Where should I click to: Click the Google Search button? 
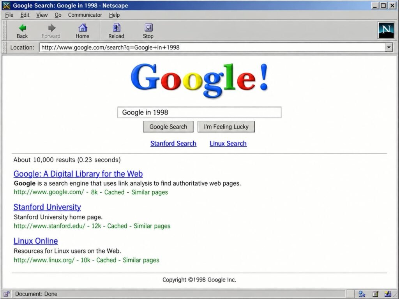168,127
